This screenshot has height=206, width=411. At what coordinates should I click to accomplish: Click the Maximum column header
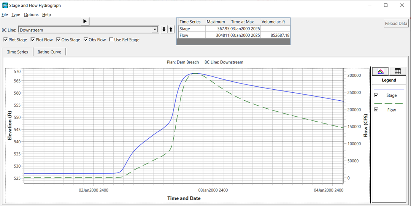click(x=218, y=22)
